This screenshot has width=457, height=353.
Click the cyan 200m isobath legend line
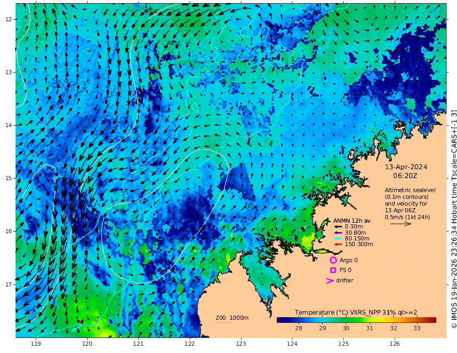(x=224, y=322)
